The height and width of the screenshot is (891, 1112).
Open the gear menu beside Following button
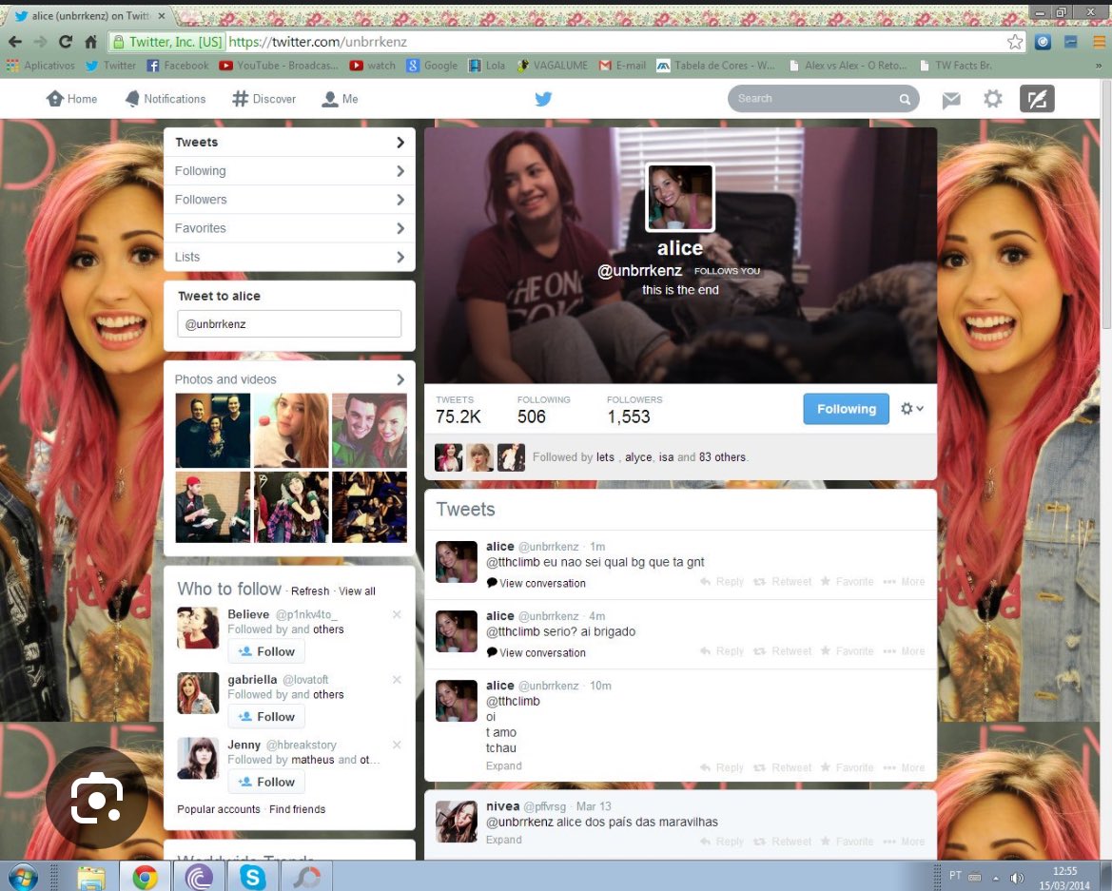coord(910,409)
